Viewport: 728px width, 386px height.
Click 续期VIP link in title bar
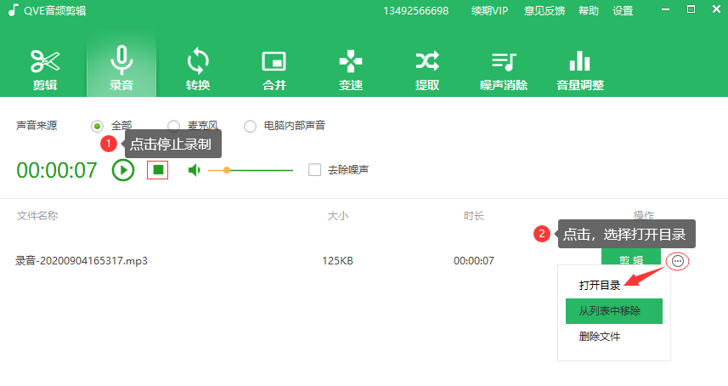click(x=489, y=11)
